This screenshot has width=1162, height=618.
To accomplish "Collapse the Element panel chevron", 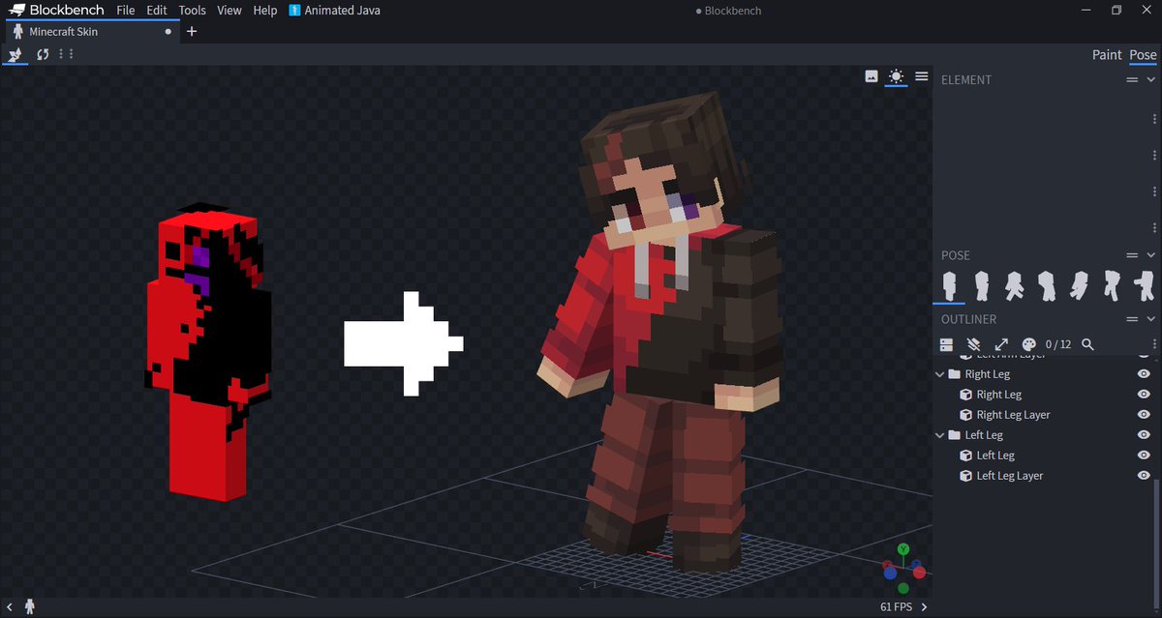I will (1151, 80).
